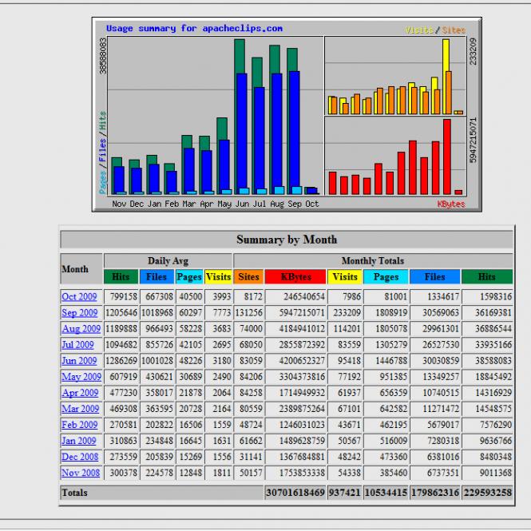
Task: Open the Sep 2009 monthly report link
Action: [x=79, y=312]
